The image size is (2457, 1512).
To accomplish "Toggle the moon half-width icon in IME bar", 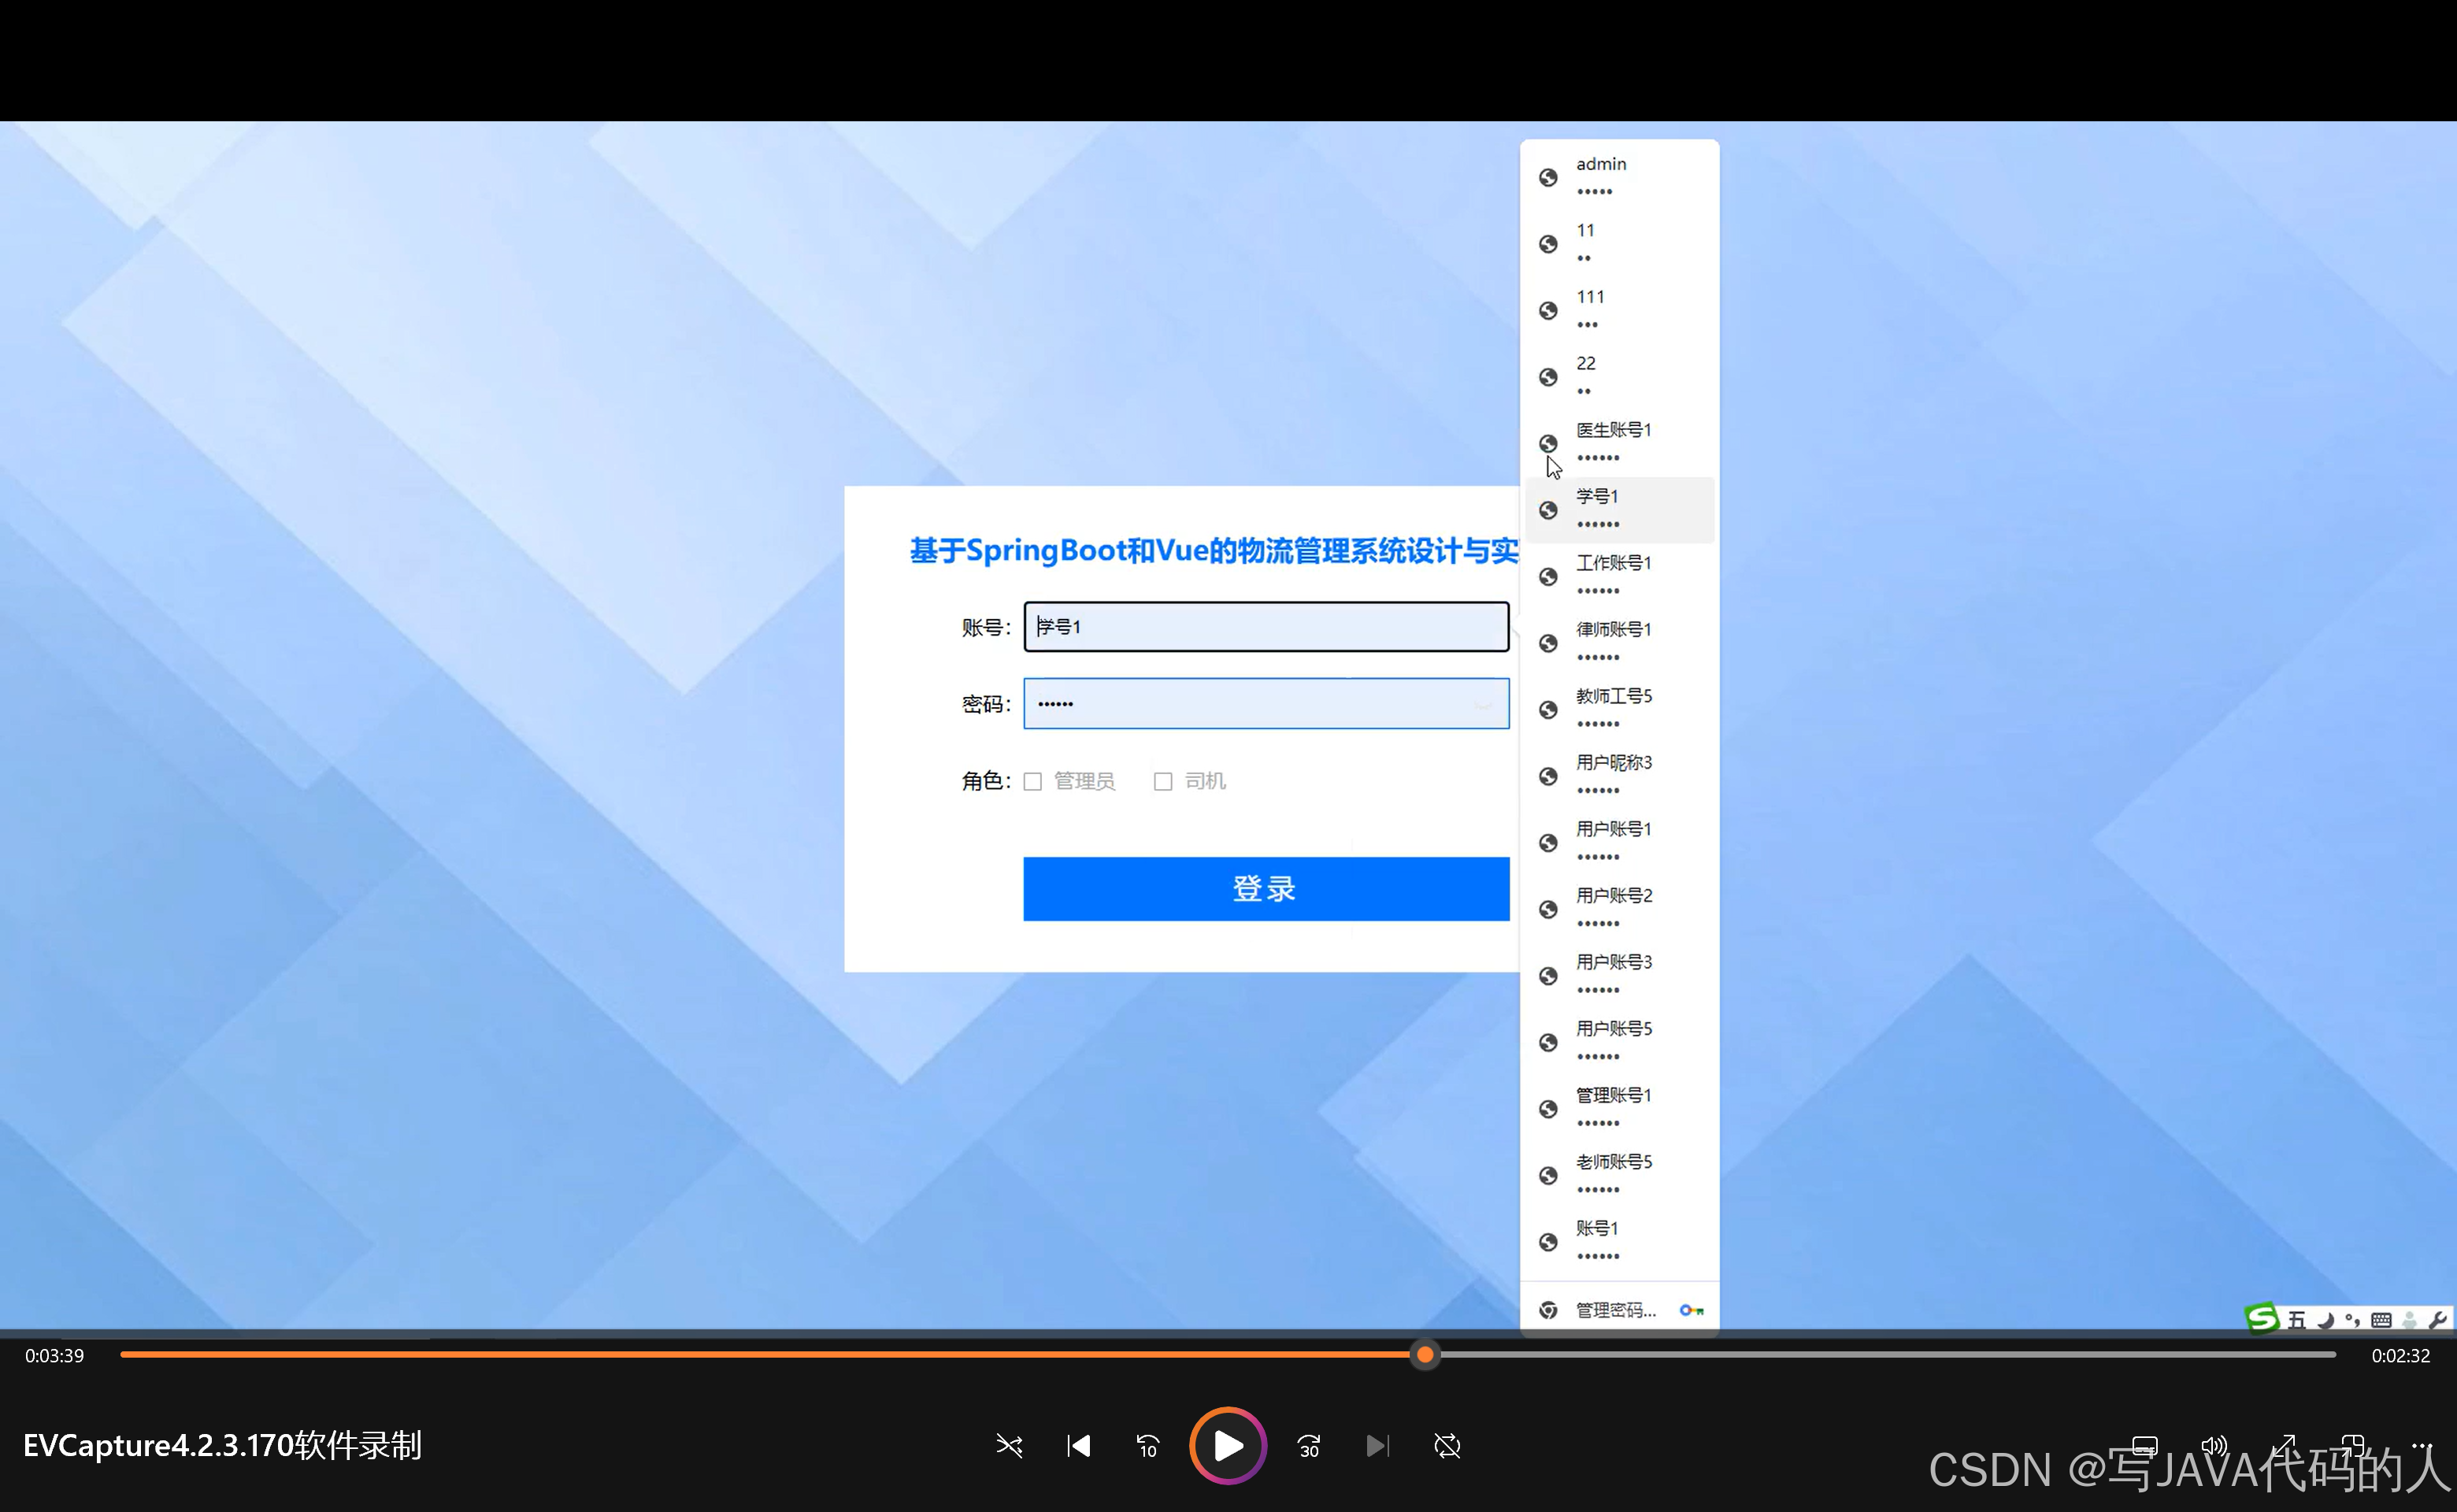I will point(2326,1320).
